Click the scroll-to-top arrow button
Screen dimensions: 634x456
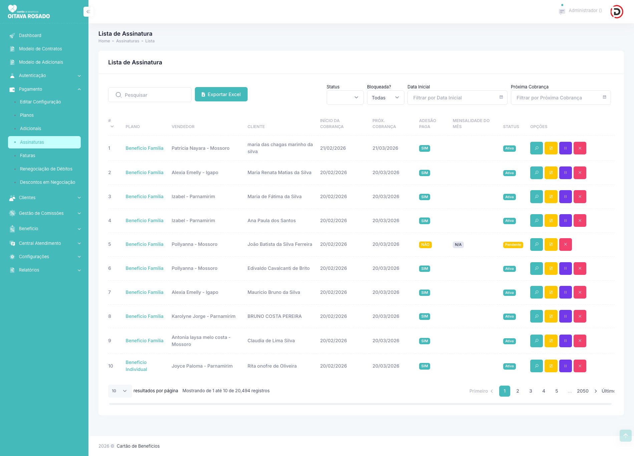point(625,436)
